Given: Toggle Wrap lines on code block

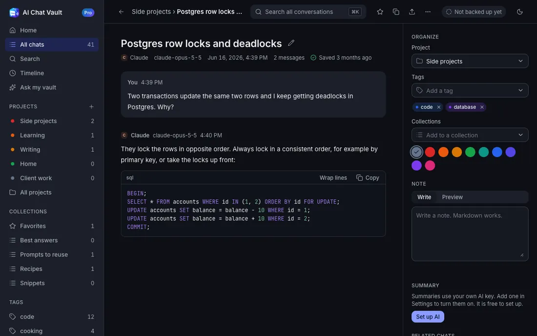Looking at the screenshot, I should 333,178.
